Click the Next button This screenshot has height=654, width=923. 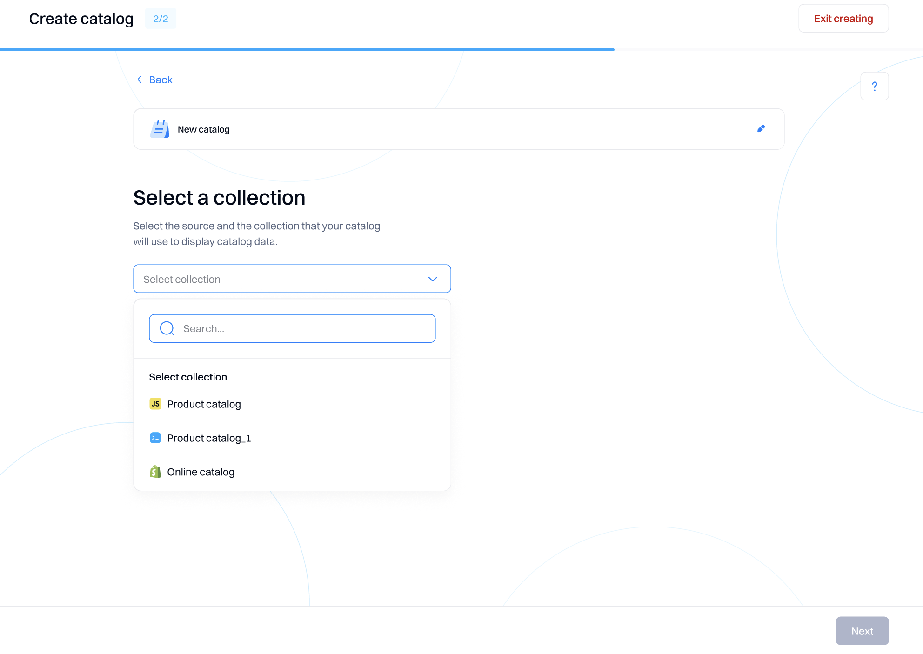coord(862,631)
